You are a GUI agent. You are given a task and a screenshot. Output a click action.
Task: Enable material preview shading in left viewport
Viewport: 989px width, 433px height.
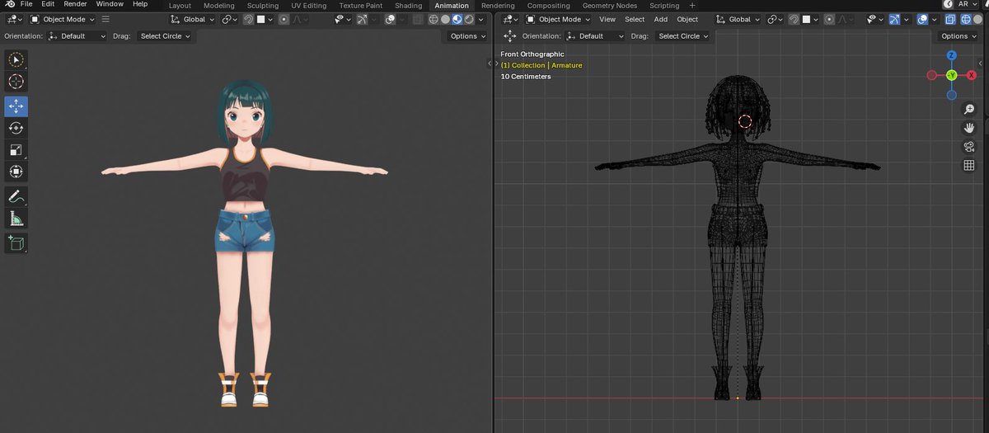[457, 19]
